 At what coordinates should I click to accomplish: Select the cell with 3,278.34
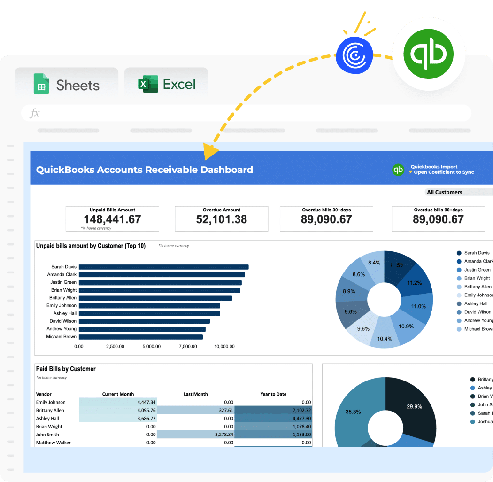click(x=196, y=435)
